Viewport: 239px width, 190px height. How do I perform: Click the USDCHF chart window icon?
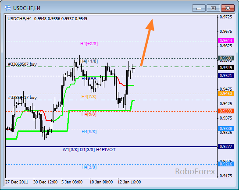tap(7, 8)
